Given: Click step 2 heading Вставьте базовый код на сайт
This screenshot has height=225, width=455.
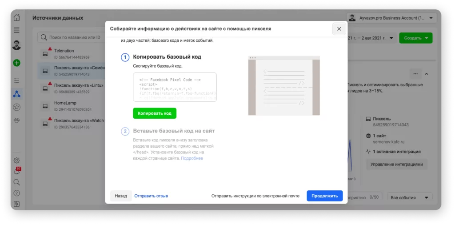Looking at the screenshot, I should coord(174,131).
